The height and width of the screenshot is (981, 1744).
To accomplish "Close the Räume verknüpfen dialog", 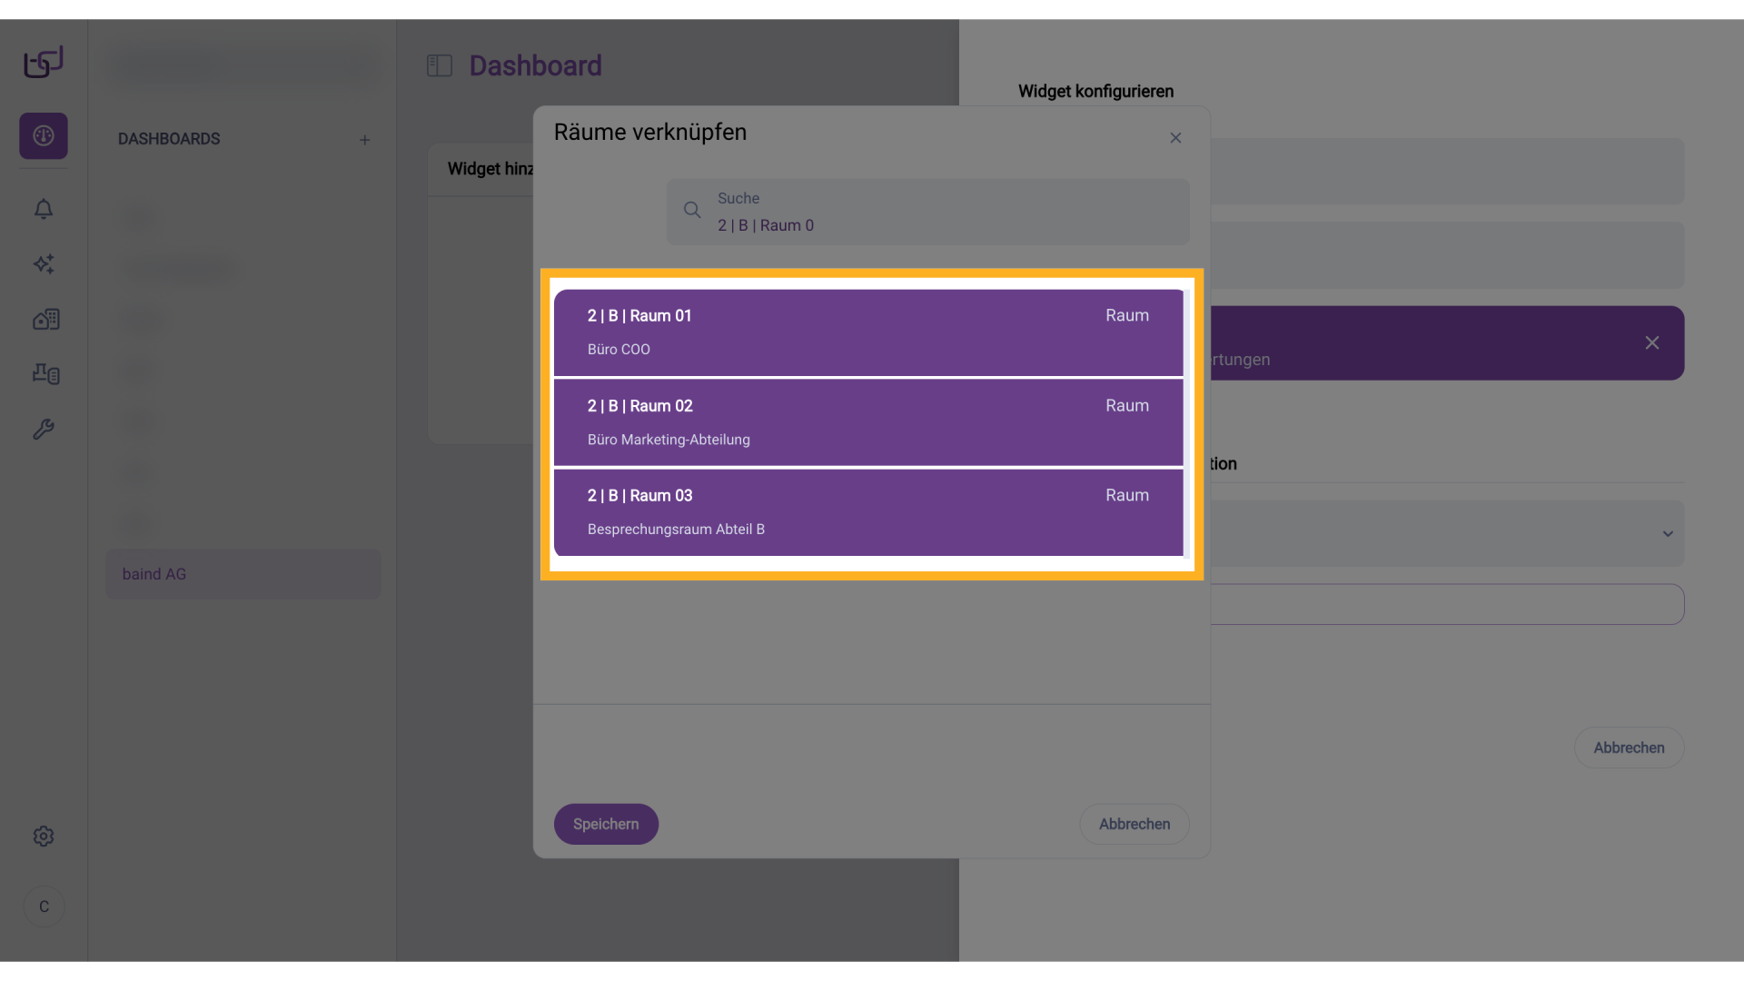I will click(1175, 138).
